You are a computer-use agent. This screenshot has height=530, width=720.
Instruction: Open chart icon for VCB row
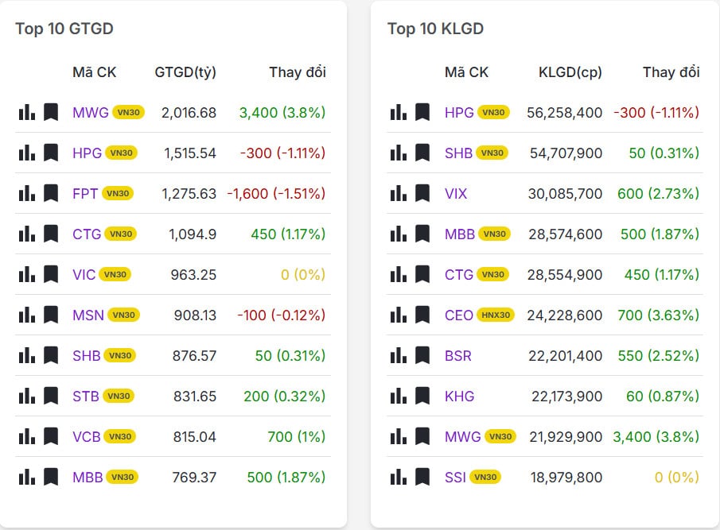pos(27,436)
